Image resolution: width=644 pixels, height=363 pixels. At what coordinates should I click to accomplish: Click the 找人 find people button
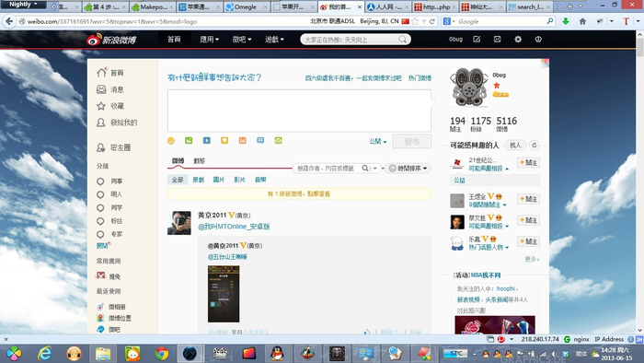[x=515, y=146]
